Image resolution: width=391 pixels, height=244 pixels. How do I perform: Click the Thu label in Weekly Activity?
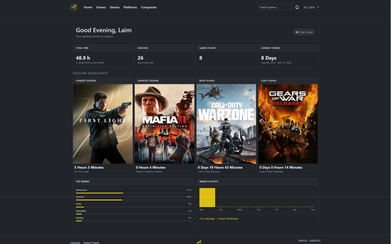pyautogui.click(x=259, y=210)
